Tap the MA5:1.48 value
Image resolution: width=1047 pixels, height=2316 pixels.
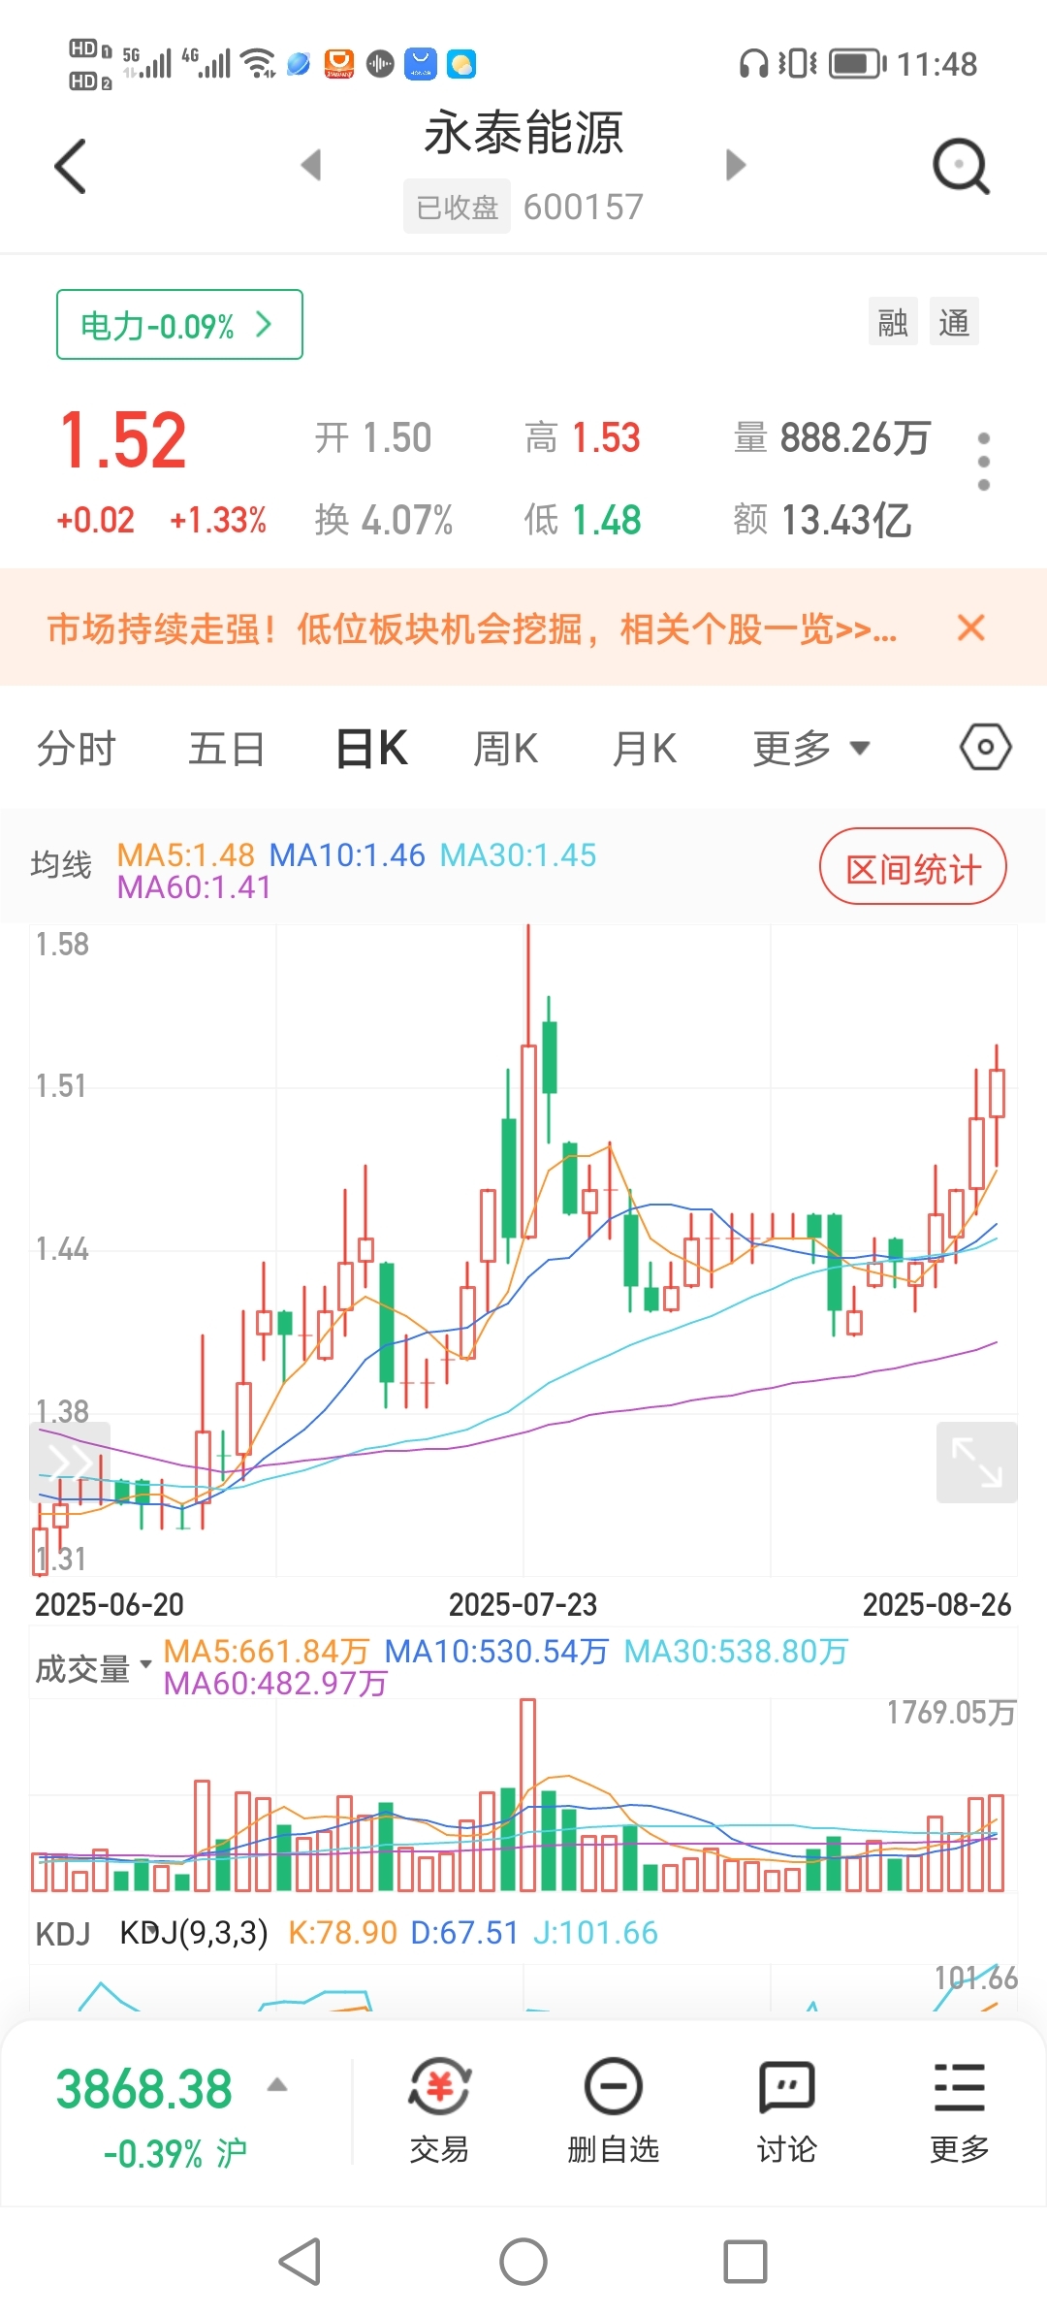coord(185,855)
